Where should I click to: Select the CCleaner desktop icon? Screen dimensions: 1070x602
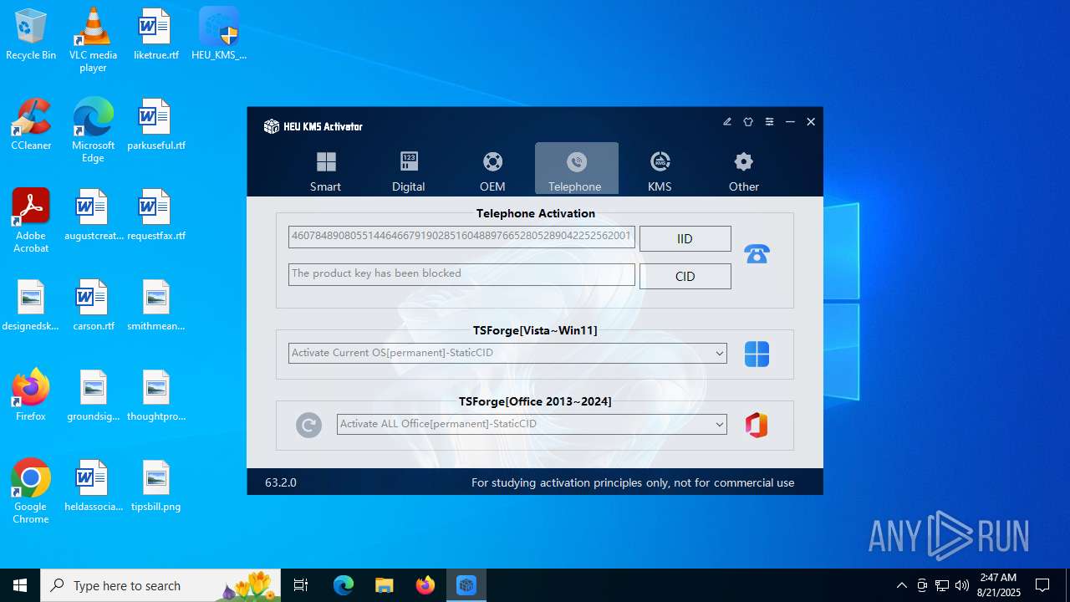tap(31, 125)
